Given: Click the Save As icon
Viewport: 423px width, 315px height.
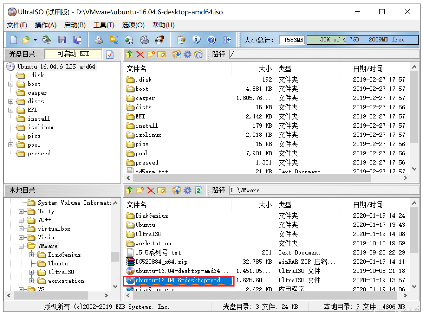Looking at the screenshot, I should [x=77, y=40].
